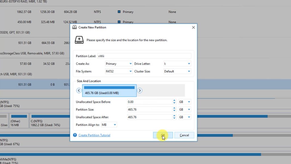Click the left arrow beside the partition size bar
291x164 pixels.
[79, 90]
